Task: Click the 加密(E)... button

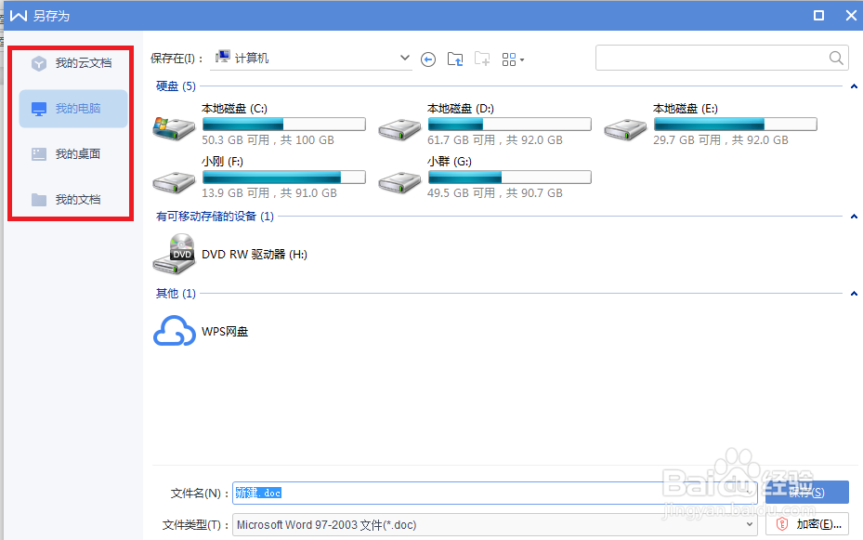Action: [x=807, y=524]
